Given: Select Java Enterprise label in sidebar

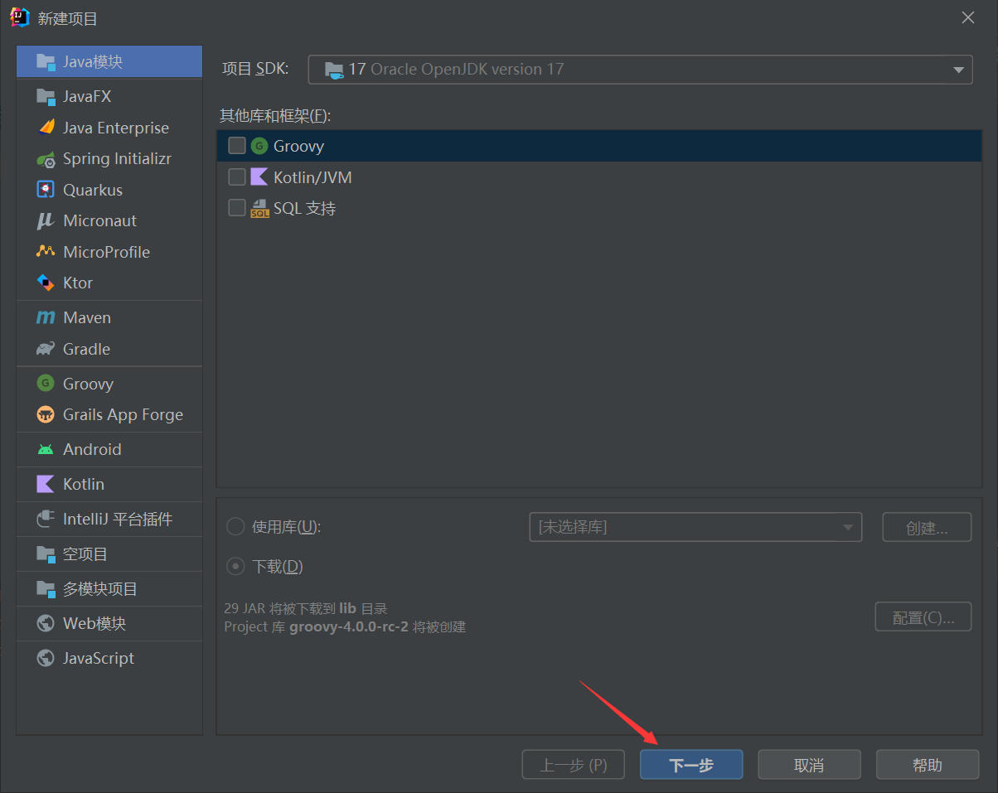Looking at the screenshot, I should [x=116, y=128].
